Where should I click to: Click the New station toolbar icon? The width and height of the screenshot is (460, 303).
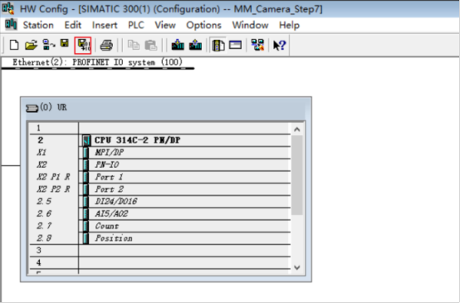pos(14,45)
